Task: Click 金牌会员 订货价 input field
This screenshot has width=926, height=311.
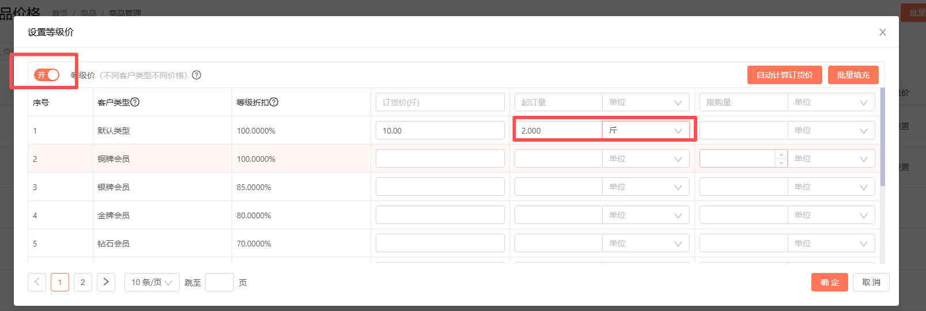Action: pyautogui.click(x=440, y=215)
